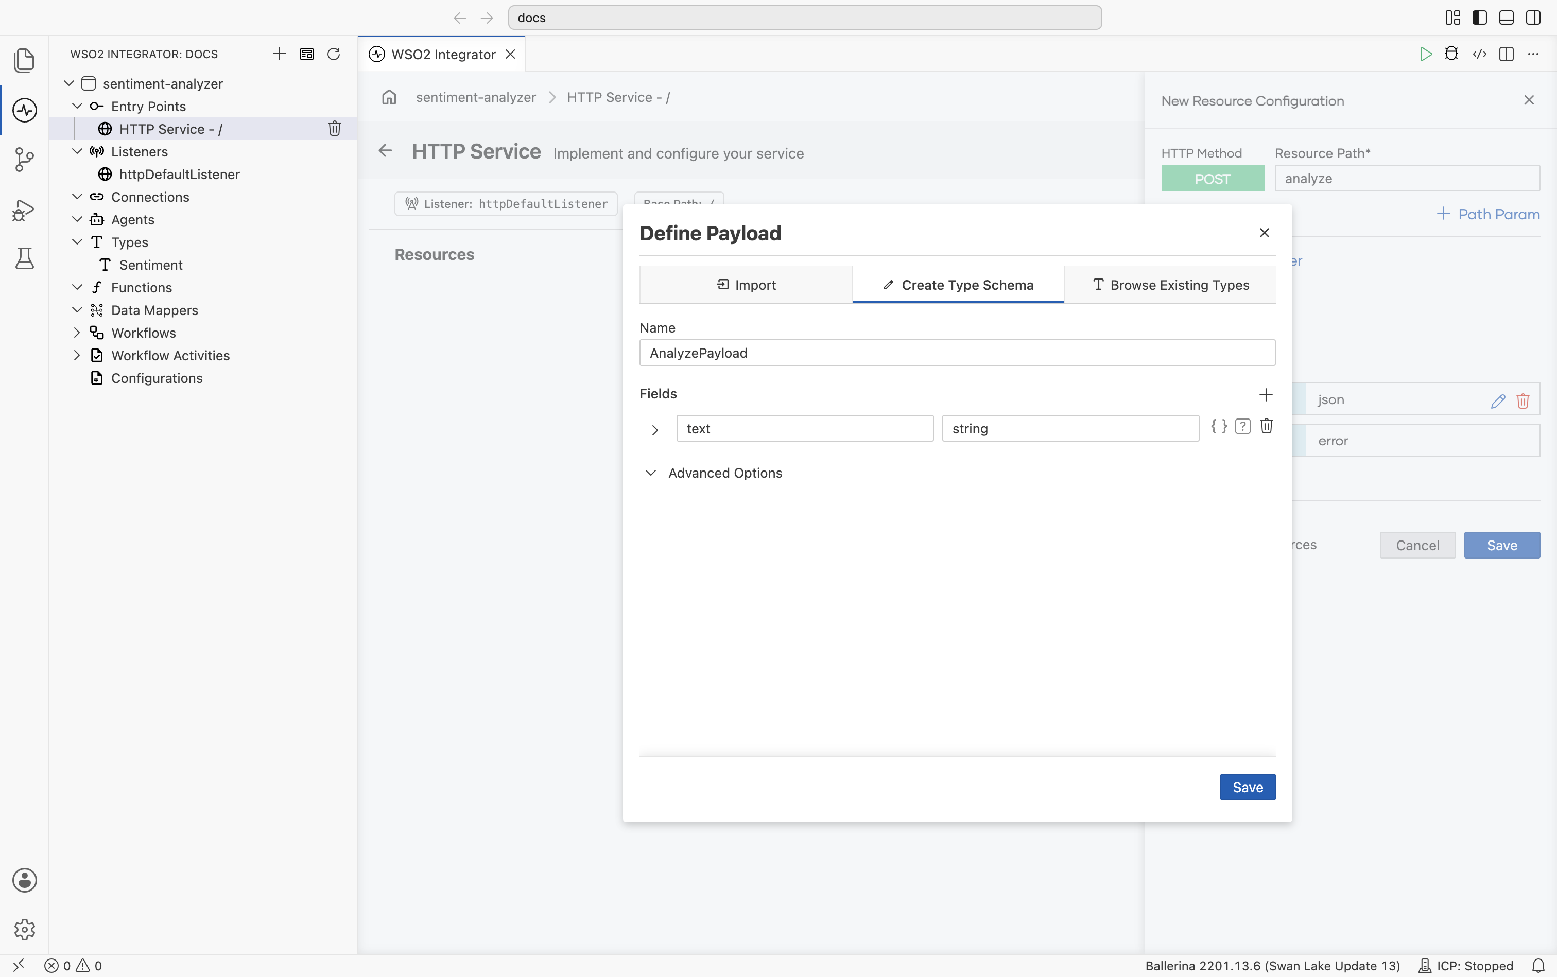The image size is (1557, 977).
Task: Collapse the sentiment-analyzer project node
Action: point(69,83)
